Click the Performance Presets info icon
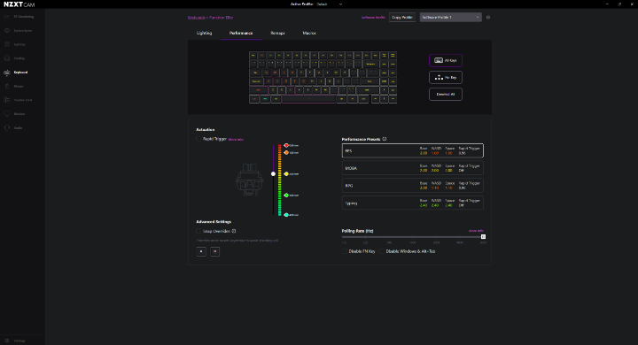Viewport: 638px width, 345px height. [384, 139]
